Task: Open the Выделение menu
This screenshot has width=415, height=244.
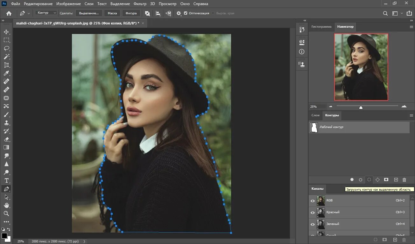Action: tap(120, 4)
